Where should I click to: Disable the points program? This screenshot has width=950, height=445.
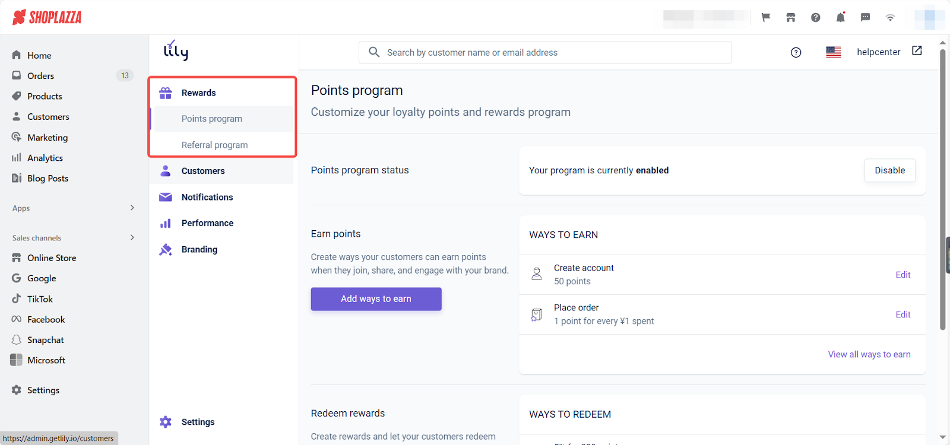(x=889, y=170)
